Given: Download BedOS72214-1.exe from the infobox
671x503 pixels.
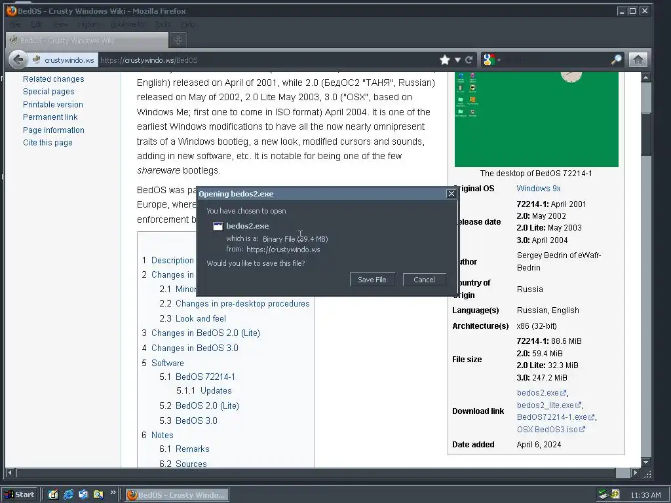Looking at the screenshot, I should point(556,417).
